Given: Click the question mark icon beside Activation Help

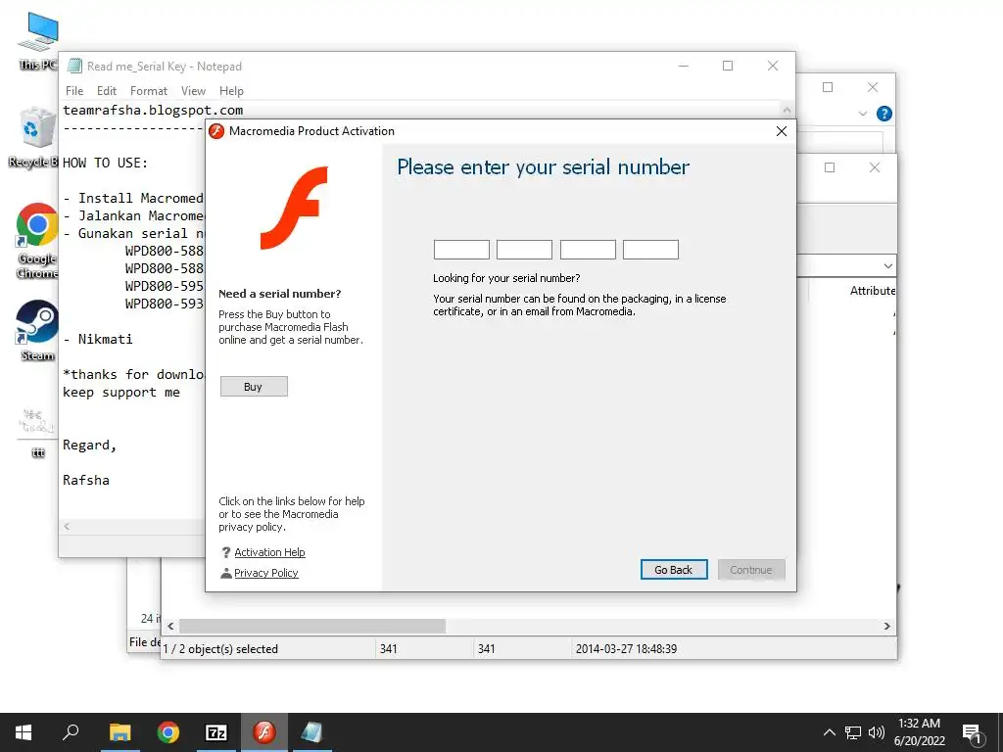Looking at the screenshot, I should point(226,552).
